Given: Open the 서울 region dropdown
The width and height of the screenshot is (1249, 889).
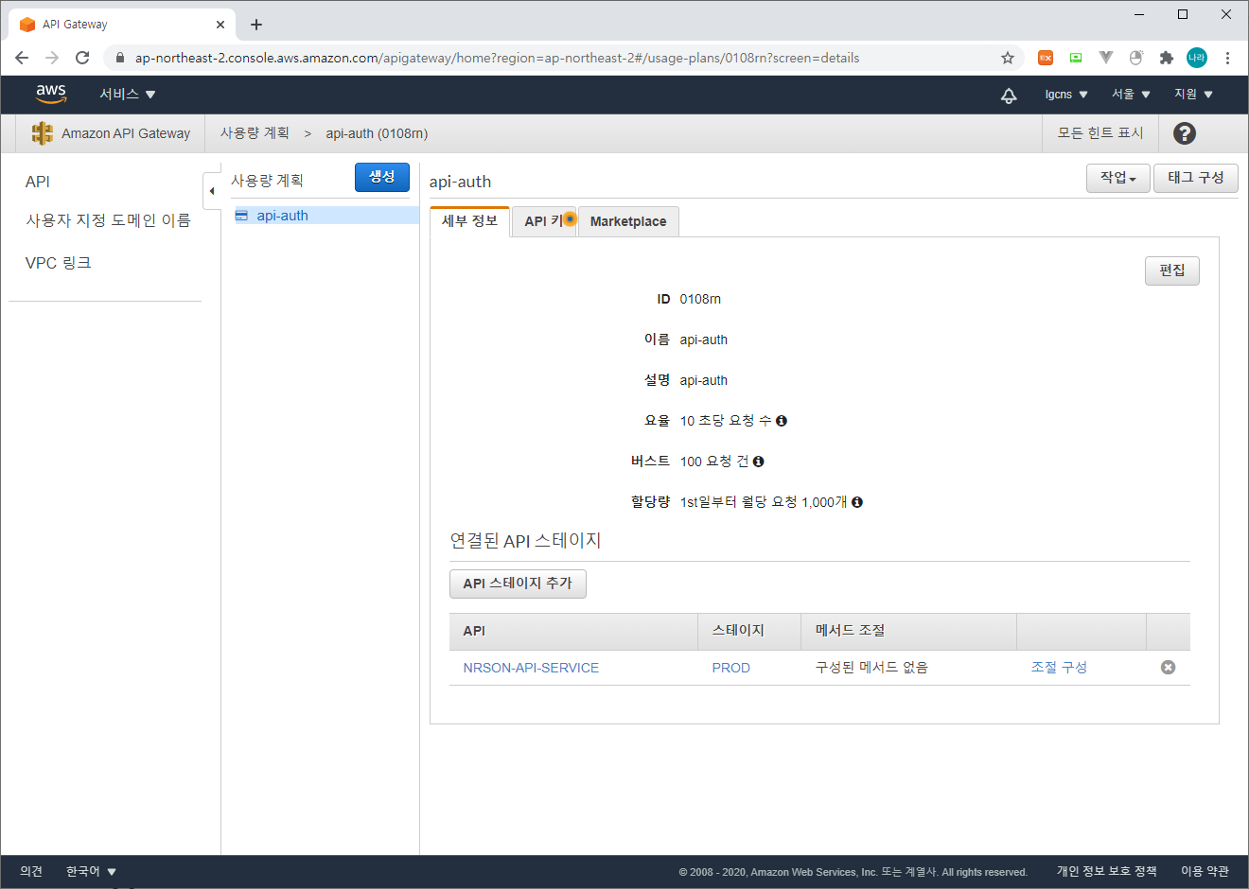Looking at the screenshot, I should pos(1132,95).
